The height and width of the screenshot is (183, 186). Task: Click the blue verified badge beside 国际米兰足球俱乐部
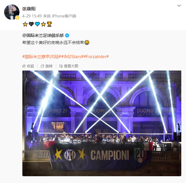point(67,36)
